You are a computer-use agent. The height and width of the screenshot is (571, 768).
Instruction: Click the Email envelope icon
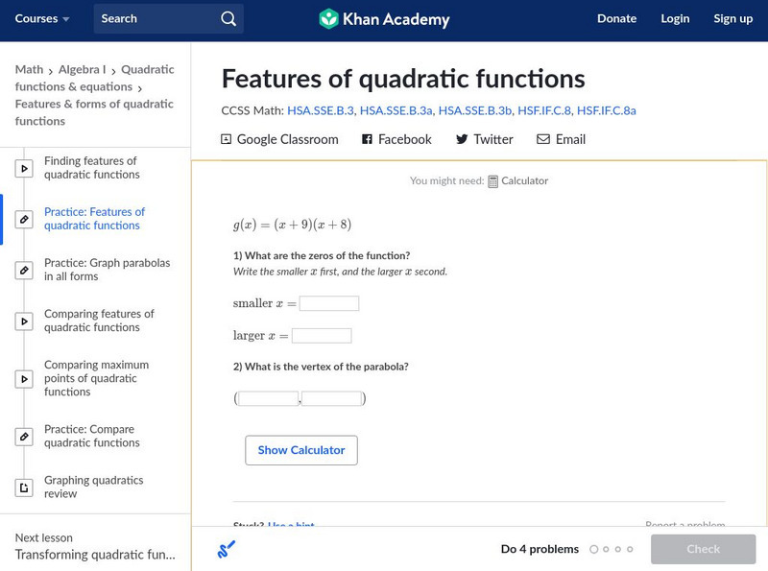tap(543, 139)
